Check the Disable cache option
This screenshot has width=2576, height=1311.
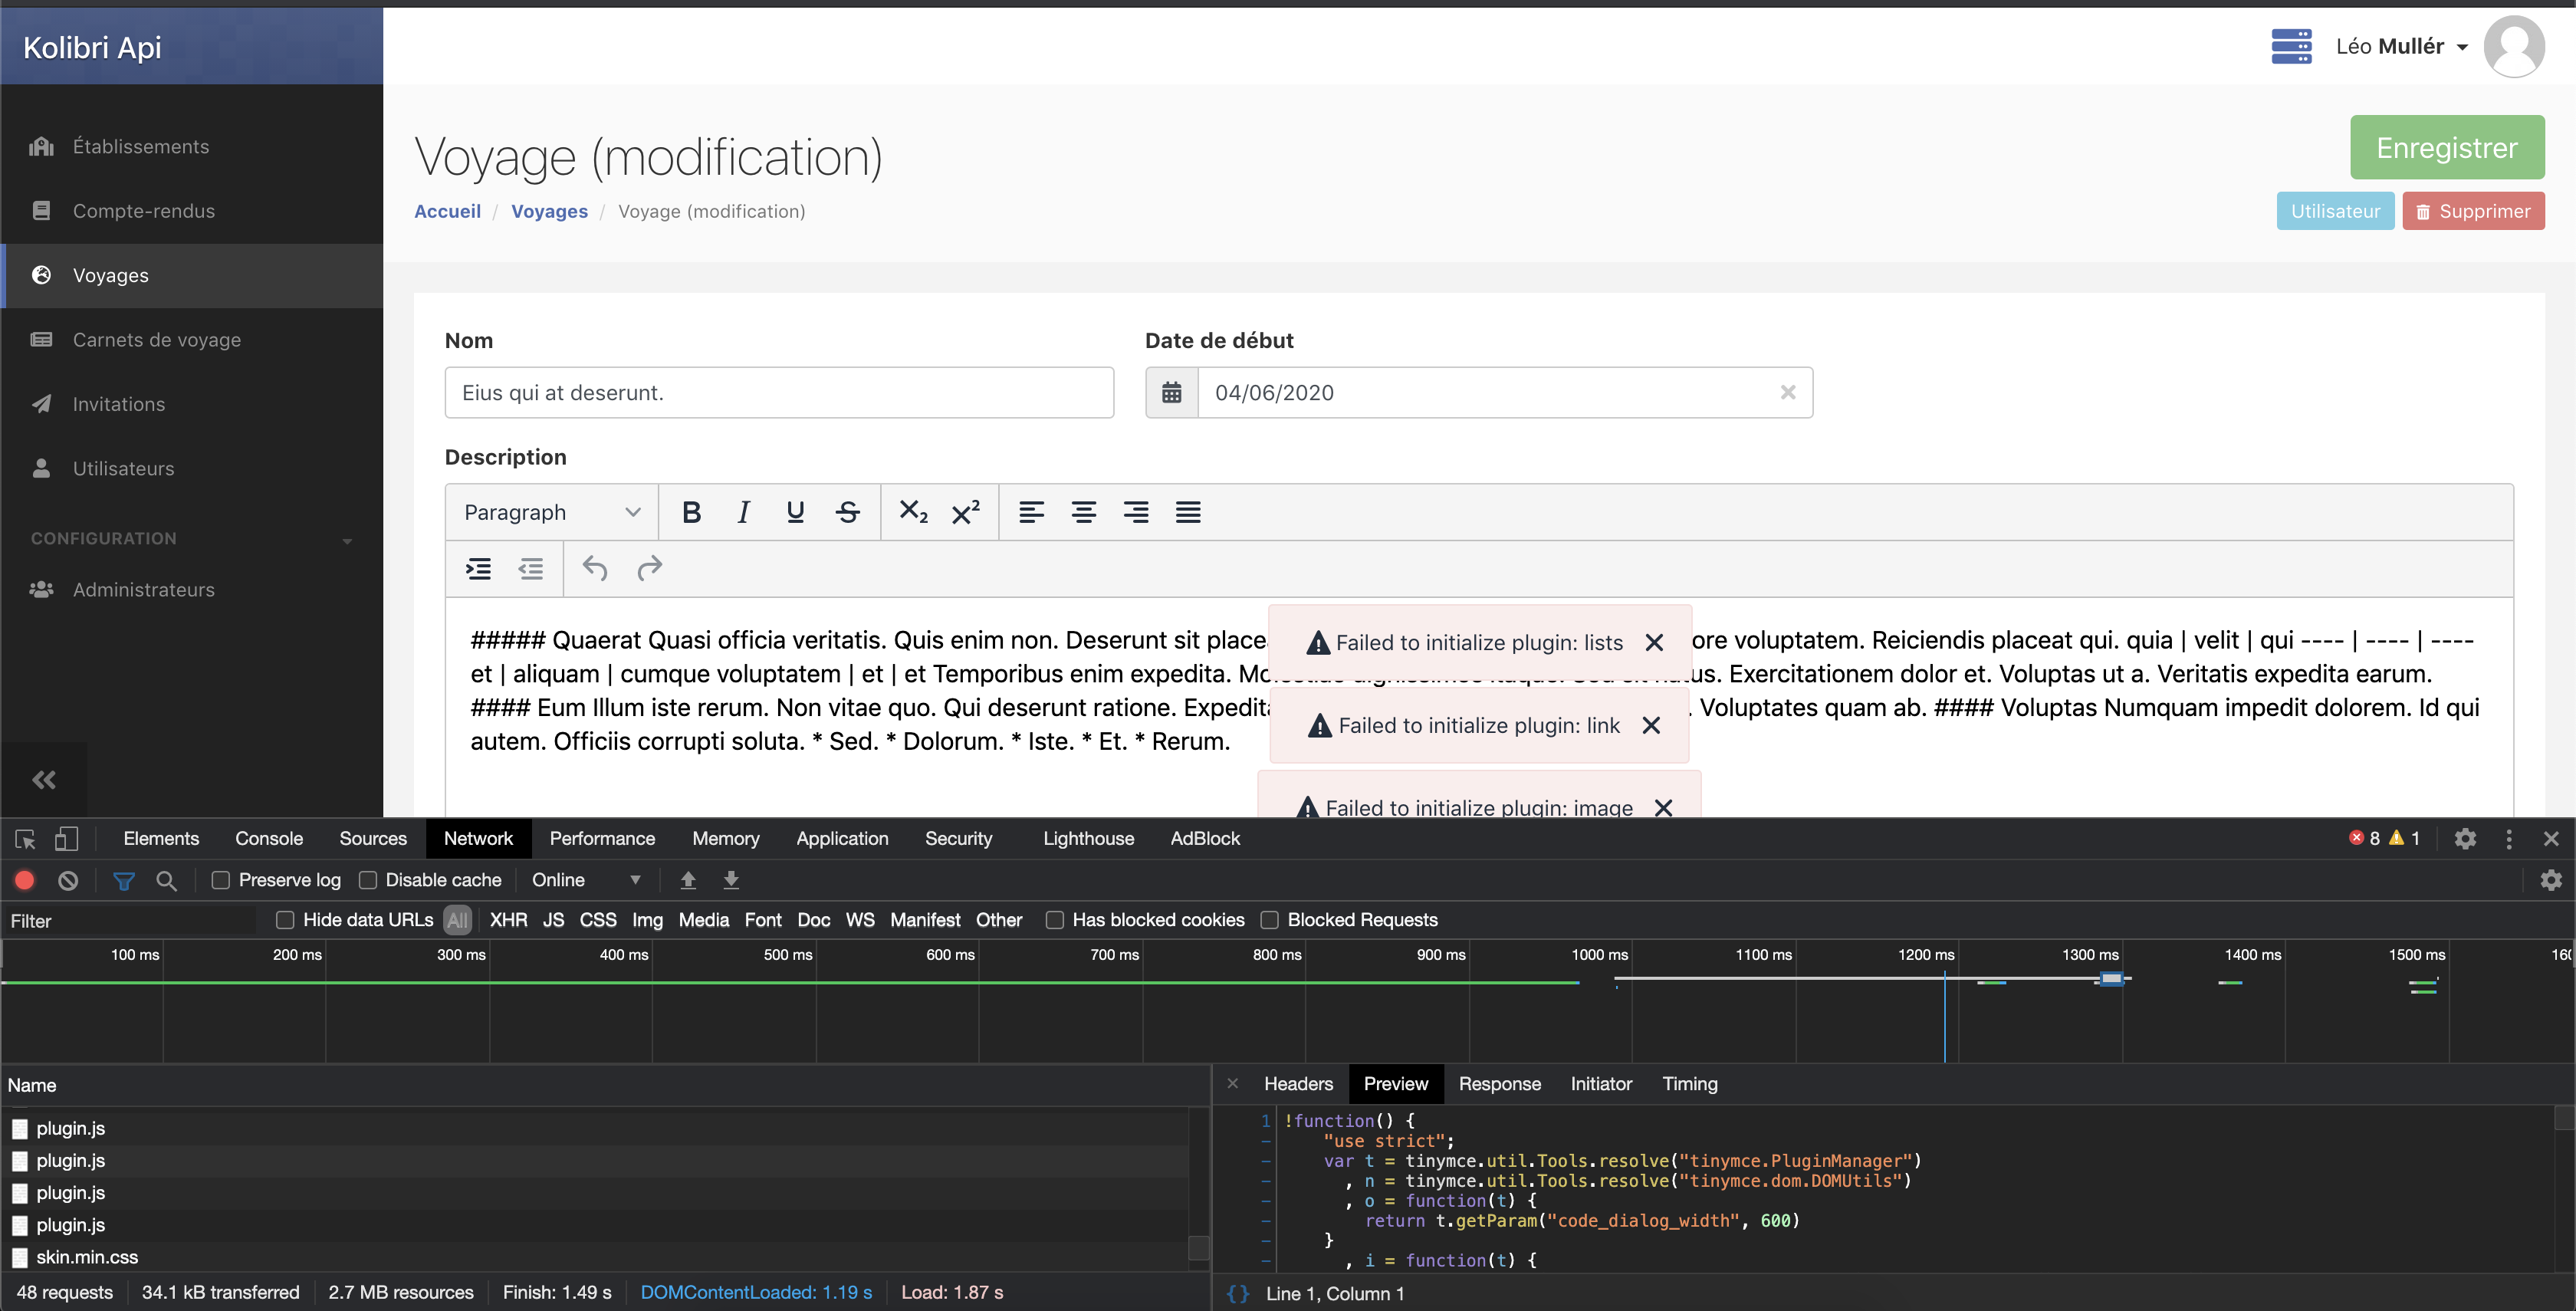pos(368,880)
